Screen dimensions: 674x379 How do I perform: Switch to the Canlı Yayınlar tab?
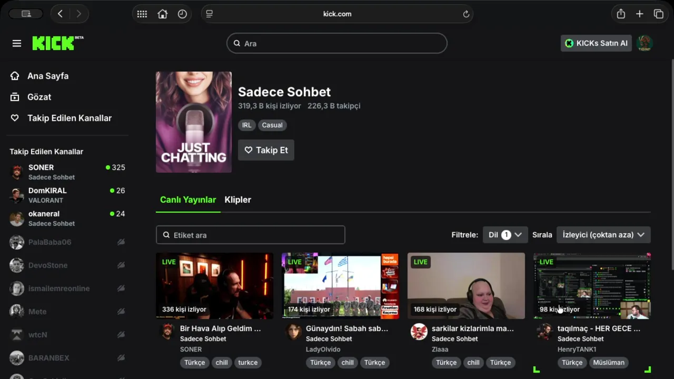coord(188,200)
